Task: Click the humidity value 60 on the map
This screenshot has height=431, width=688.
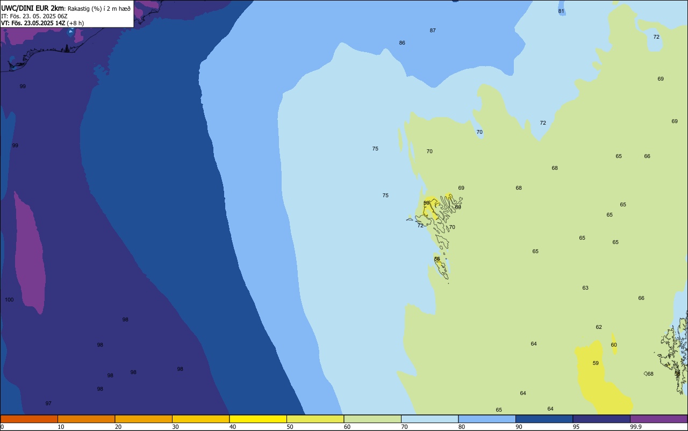Action: [x=614, y=345]
